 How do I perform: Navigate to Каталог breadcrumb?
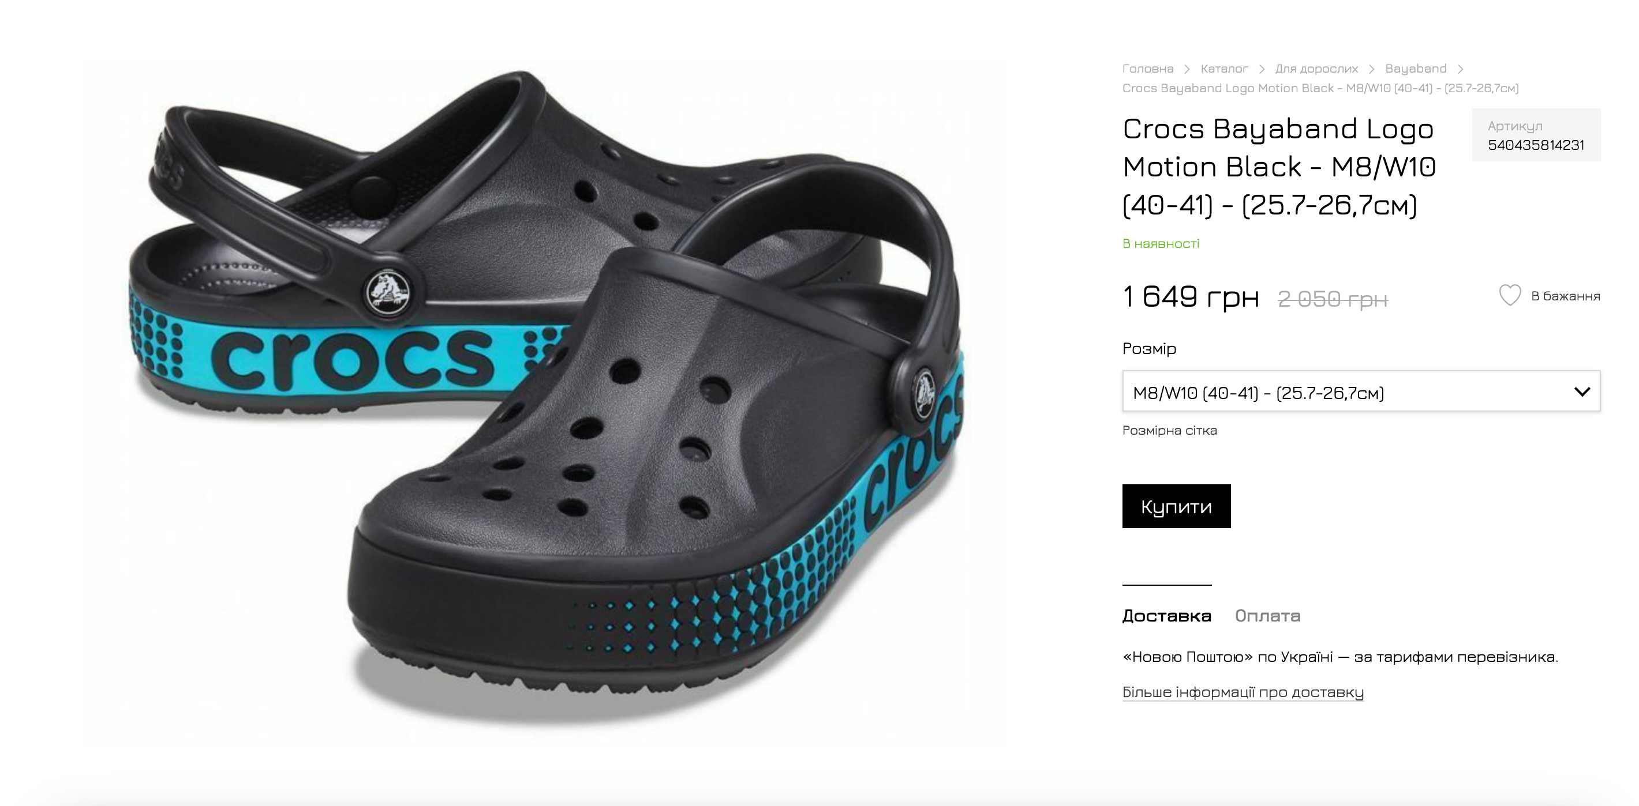(1224, 69)
